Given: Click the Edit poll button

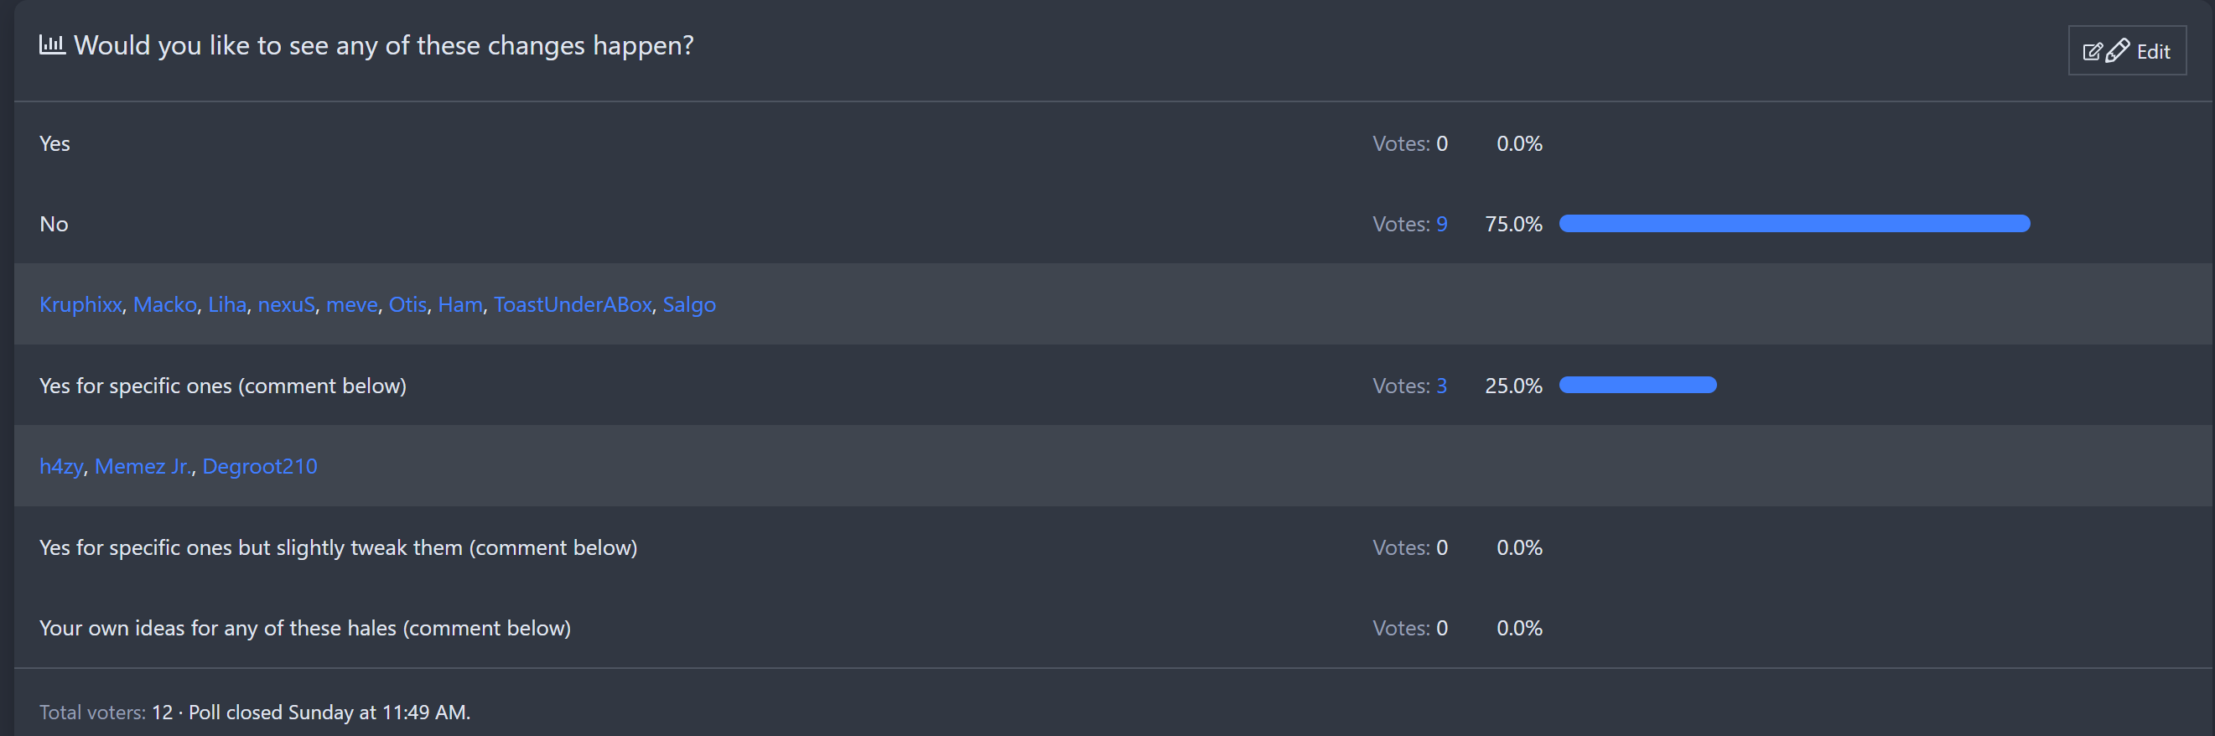Looking at the screenshot, I should point(2125,51).
